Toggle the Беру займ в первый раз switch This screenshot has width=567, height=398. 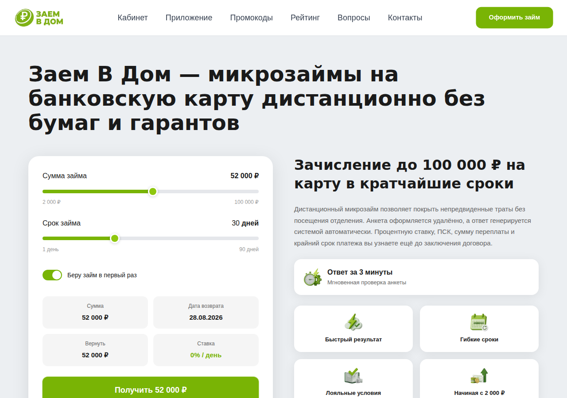tap(52, 275)
